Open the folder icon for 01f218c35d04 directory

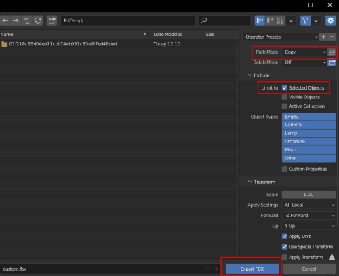pos(4,44)
